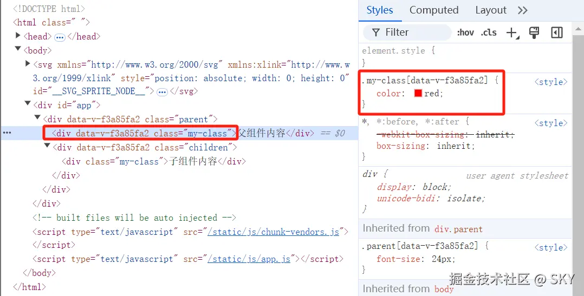584x296 pixels.
Task: Click div.parent in Inherited from header
Action: point(458,229)
